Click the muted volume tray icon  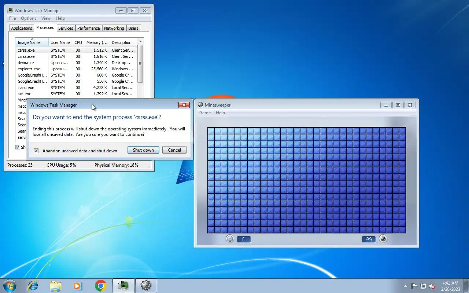tap(432, 286)
